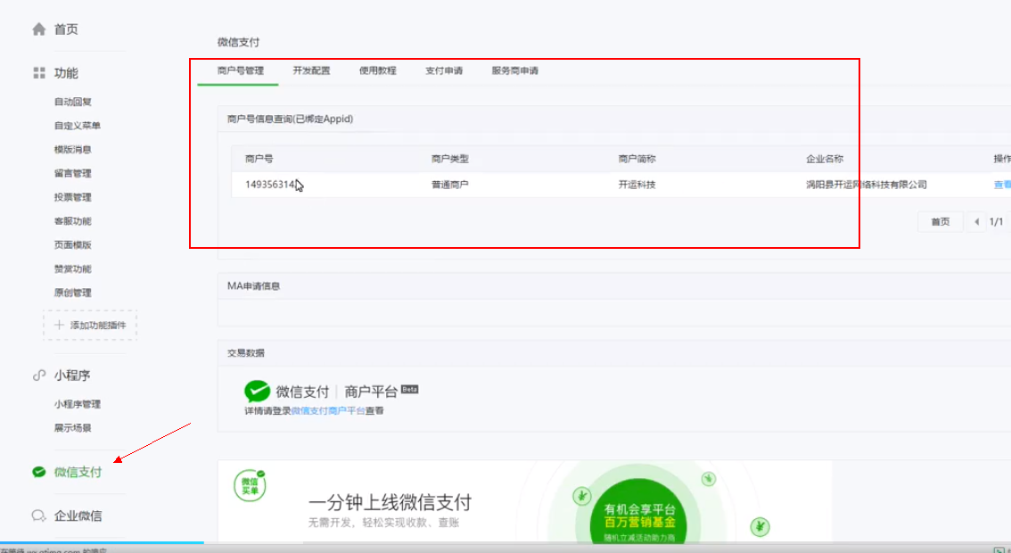Click the 企业名称 column header
Viewport: 1011px width, 553px height.
825,159
